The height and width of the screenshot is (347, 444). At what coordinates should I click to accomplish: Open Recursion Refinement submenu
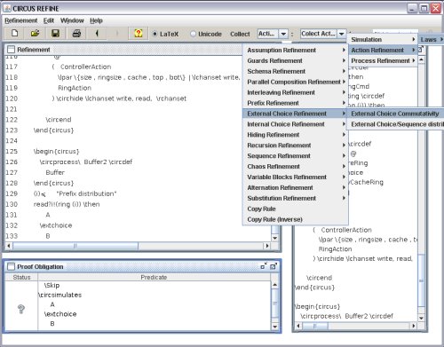point(296,146)
